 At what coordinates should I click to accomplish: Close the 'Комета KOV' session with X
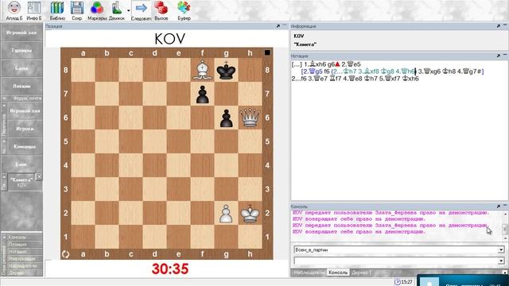pyautogui.click(x=39, y=176)
